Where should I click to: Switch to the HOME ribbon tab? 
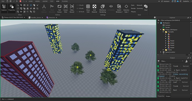pos(31,1)
